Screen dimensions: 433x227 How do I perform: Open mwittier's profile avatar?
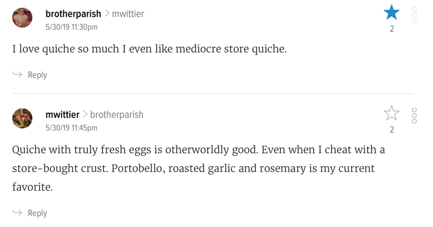[x=22, y=118]
